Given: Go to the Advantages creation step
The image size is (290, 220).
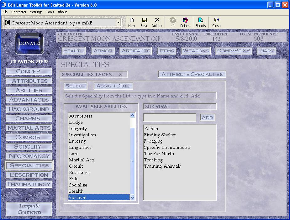Looking at the screenshot, I should coord(29,100).
